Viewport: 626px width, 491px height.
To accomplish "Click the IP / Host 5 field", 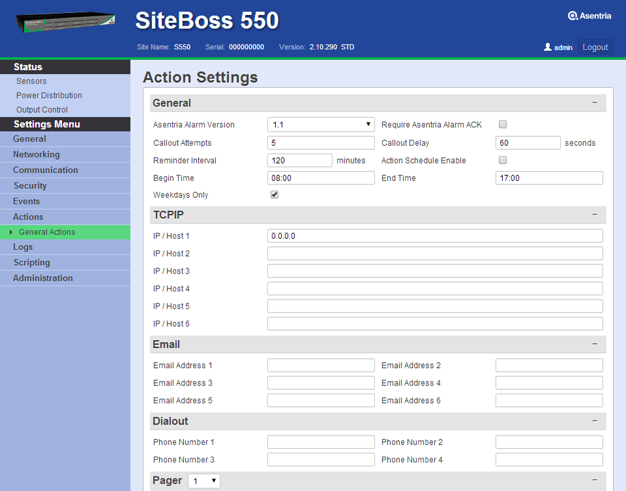I will [435, 306].
